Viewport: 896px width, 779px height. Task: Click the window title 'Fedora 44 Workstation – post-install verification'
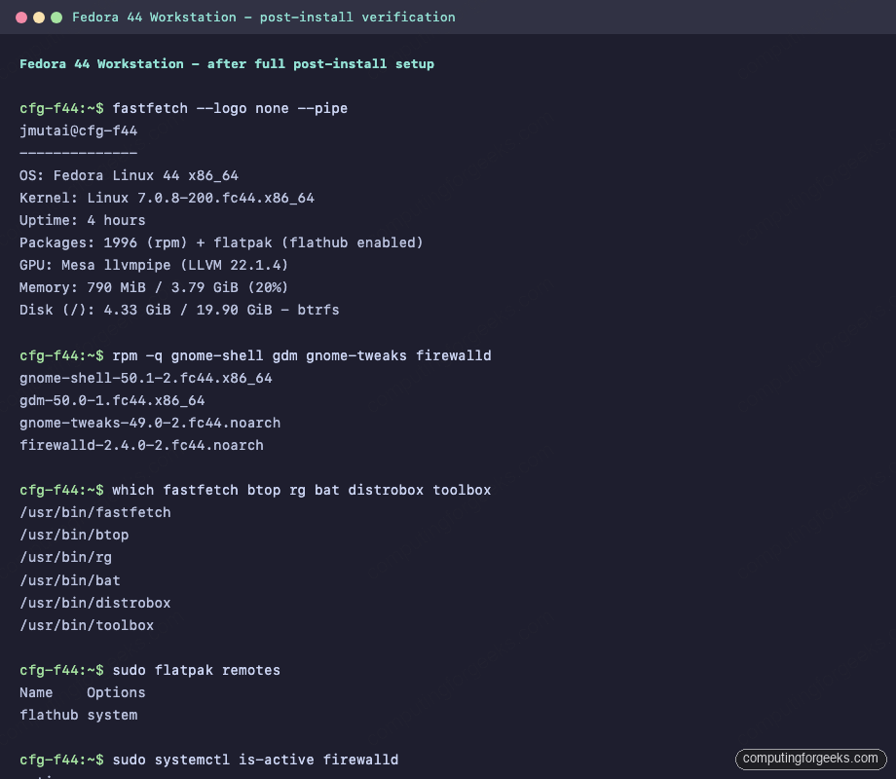263,18
